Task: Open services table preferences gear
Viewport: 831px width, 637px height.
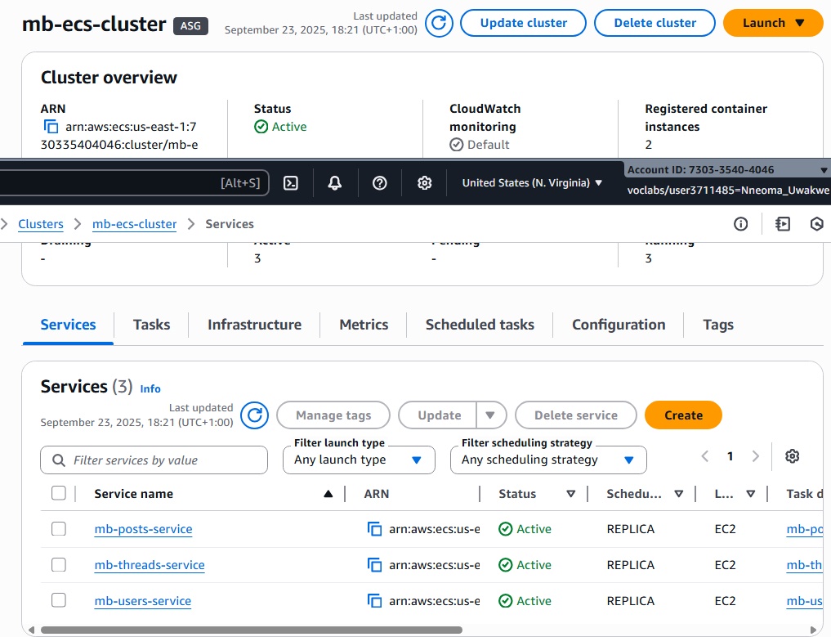Action: [793, 456]
